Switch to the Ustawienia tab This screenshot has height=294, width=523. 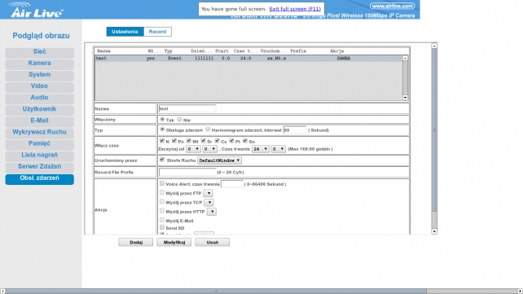click(125, 32)
